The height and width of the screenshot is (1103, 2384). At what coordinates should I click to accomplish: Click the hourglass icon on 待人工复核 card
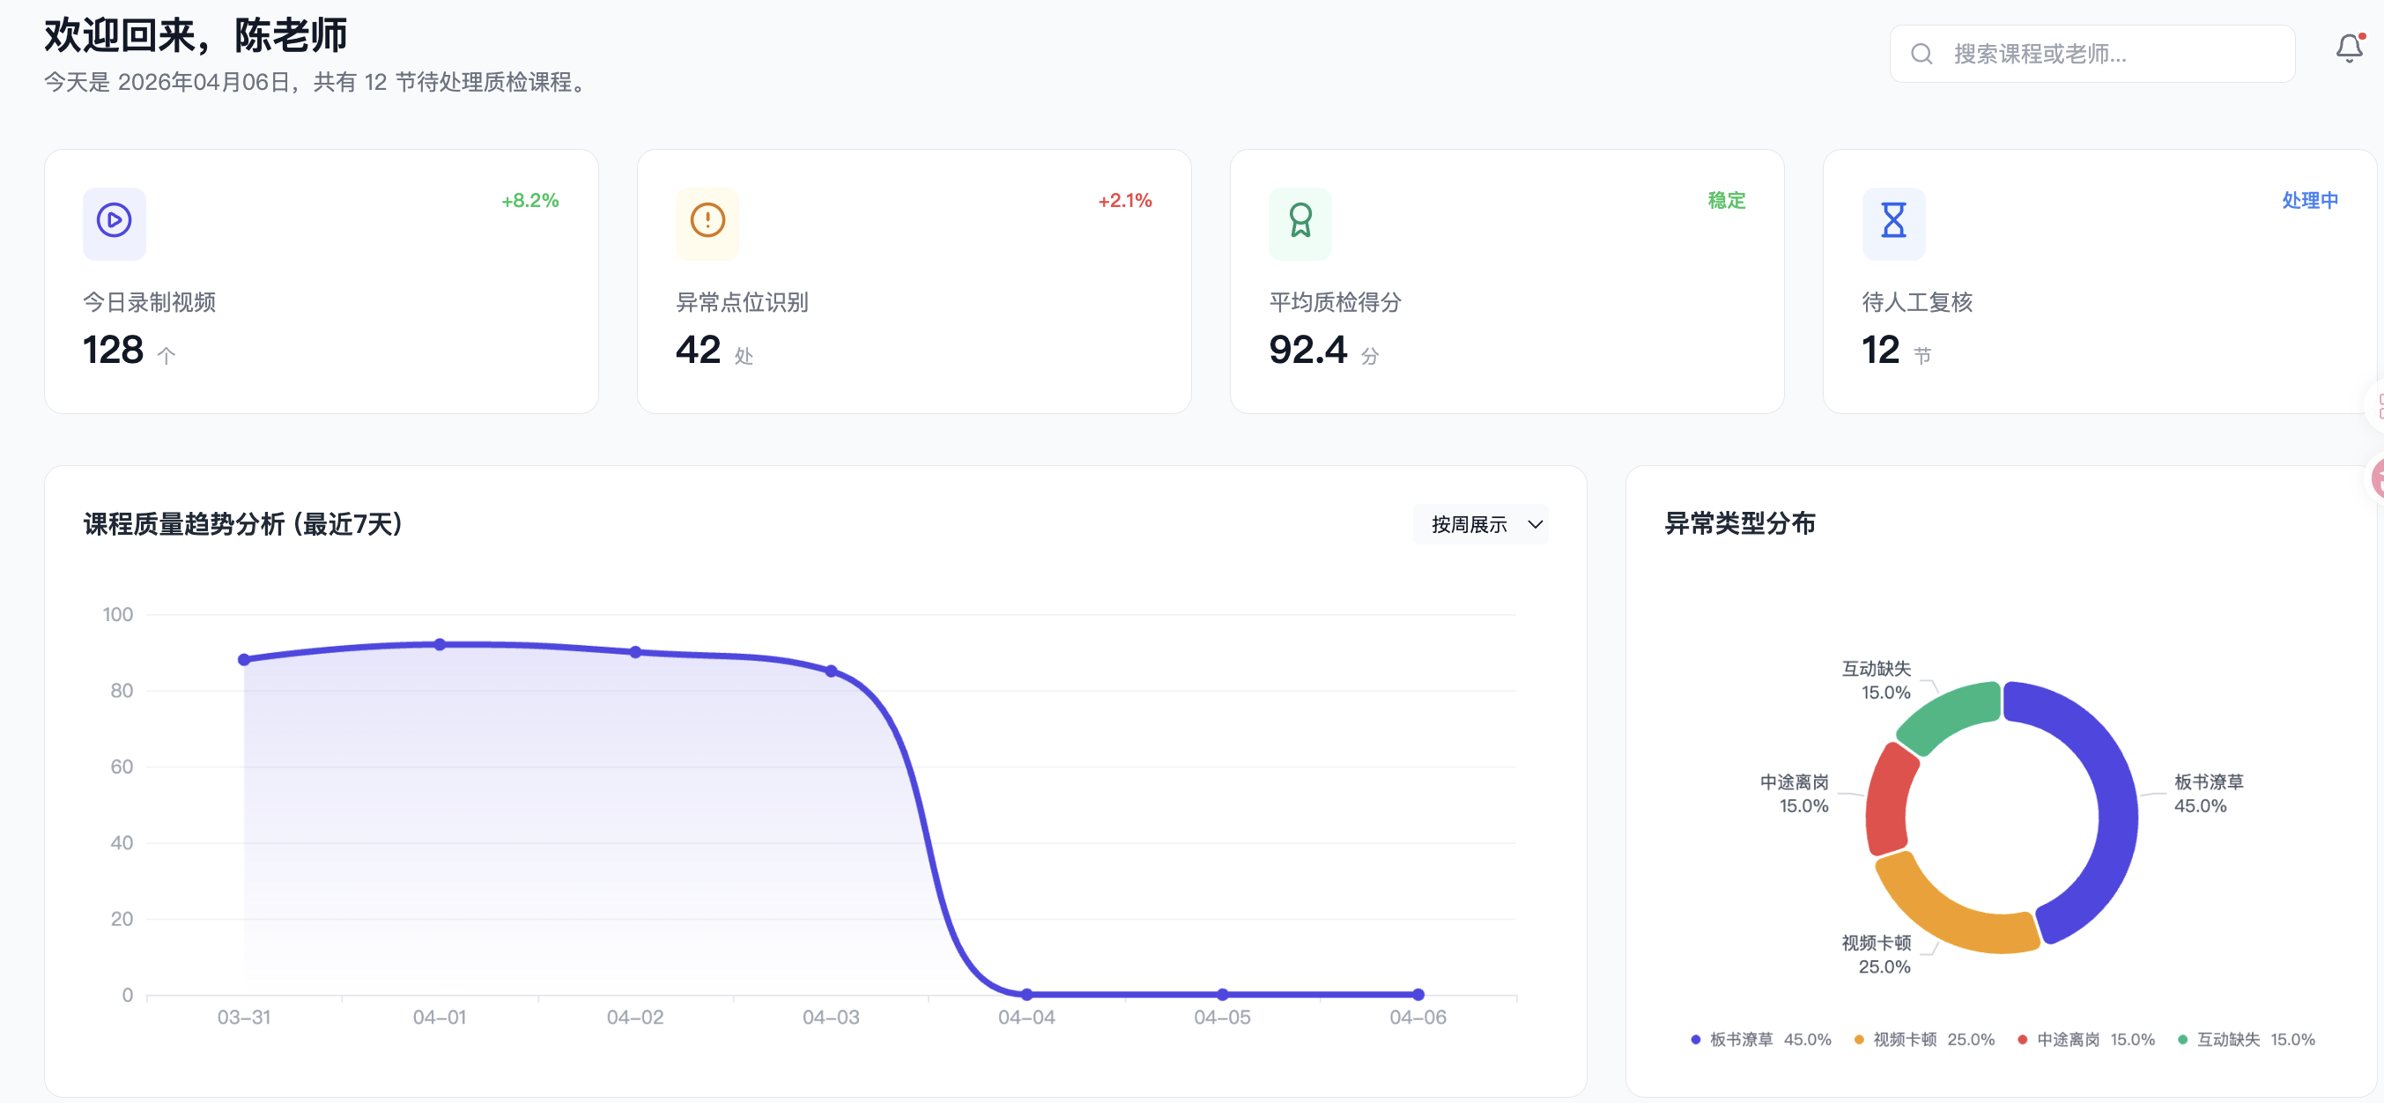coord(1893,220)
